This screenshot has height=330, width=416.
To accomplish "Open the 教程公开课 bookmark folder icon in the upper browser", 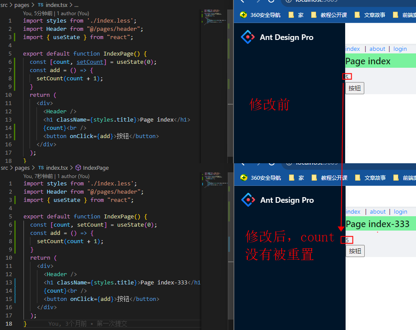I will click(313, 15).
